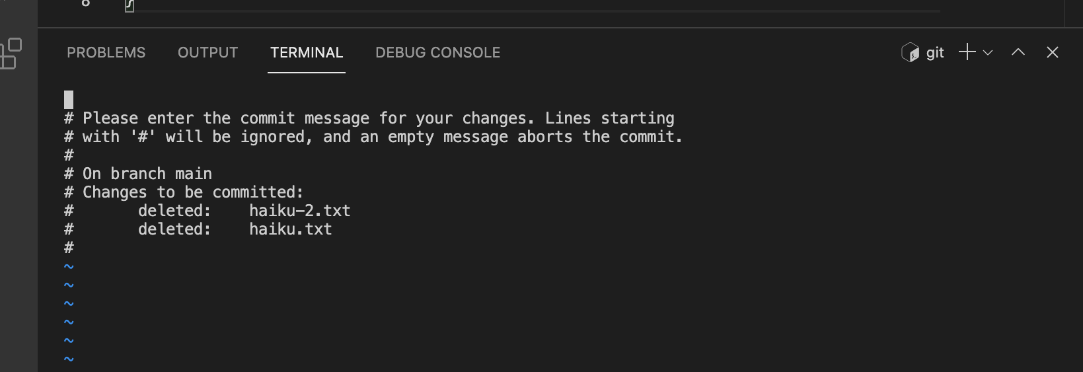Focus the commit message cursor line
1083x372 pixels.
coord(69,100)
